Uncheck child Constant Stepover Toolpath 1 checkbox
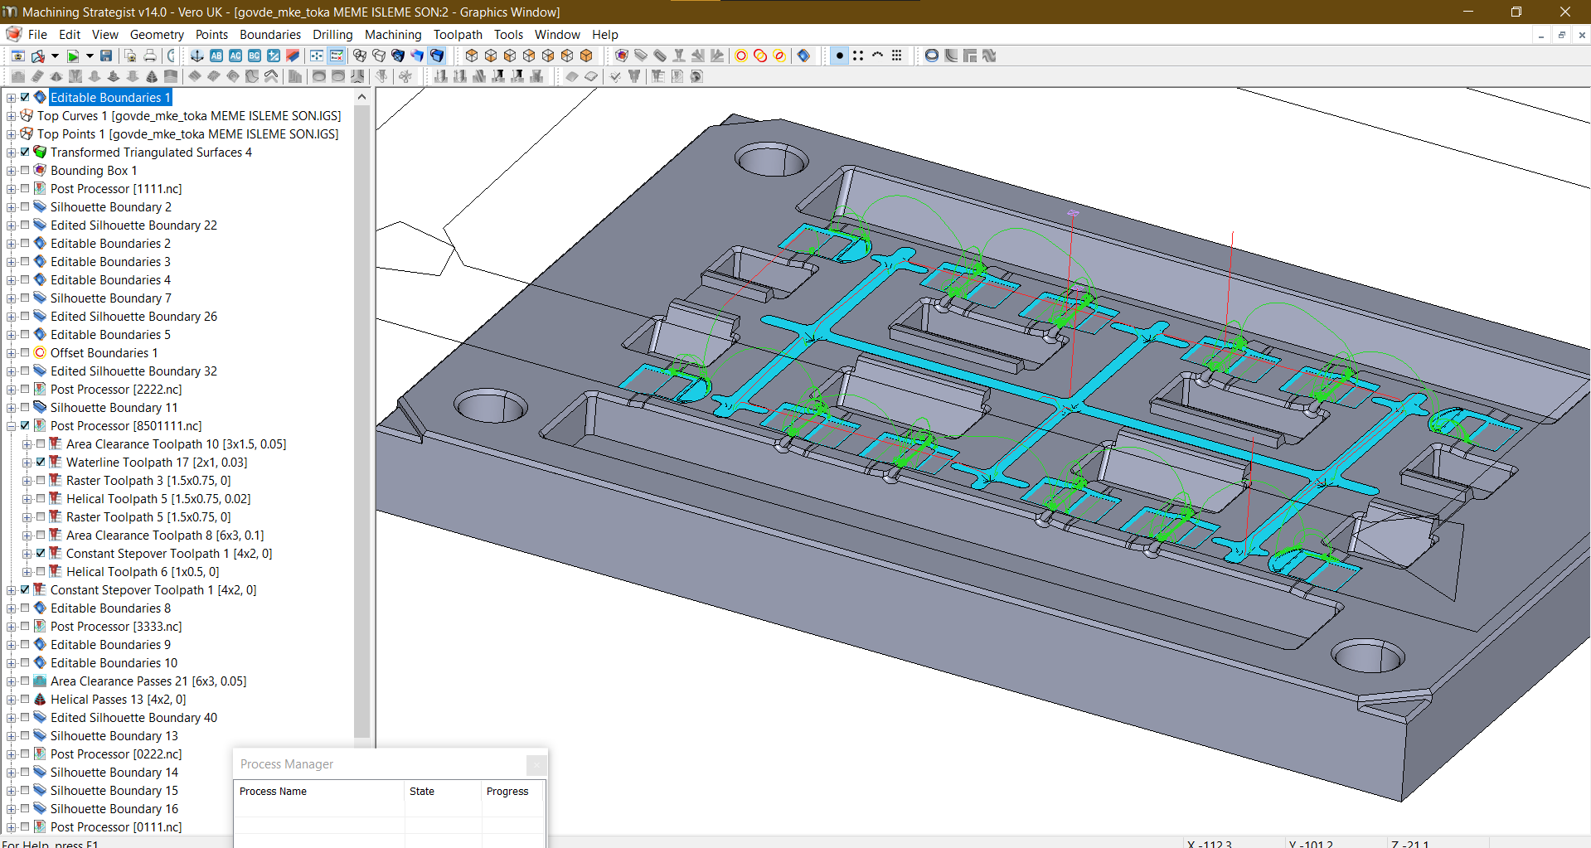This screenshot has width=1591, height=848. point(41,553)
